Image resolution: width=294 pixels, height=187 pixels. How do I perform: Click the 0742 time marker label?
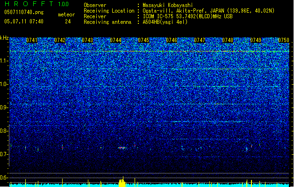point(60,40)
